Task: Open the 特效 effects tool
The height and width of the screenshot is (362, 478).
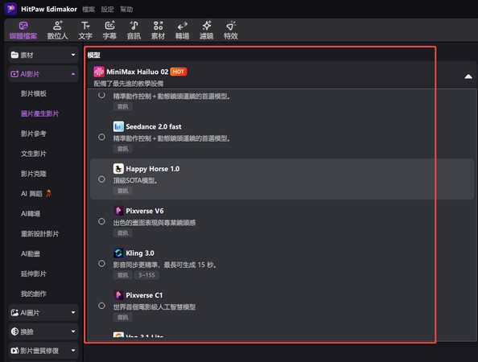Action: [231, 31]
